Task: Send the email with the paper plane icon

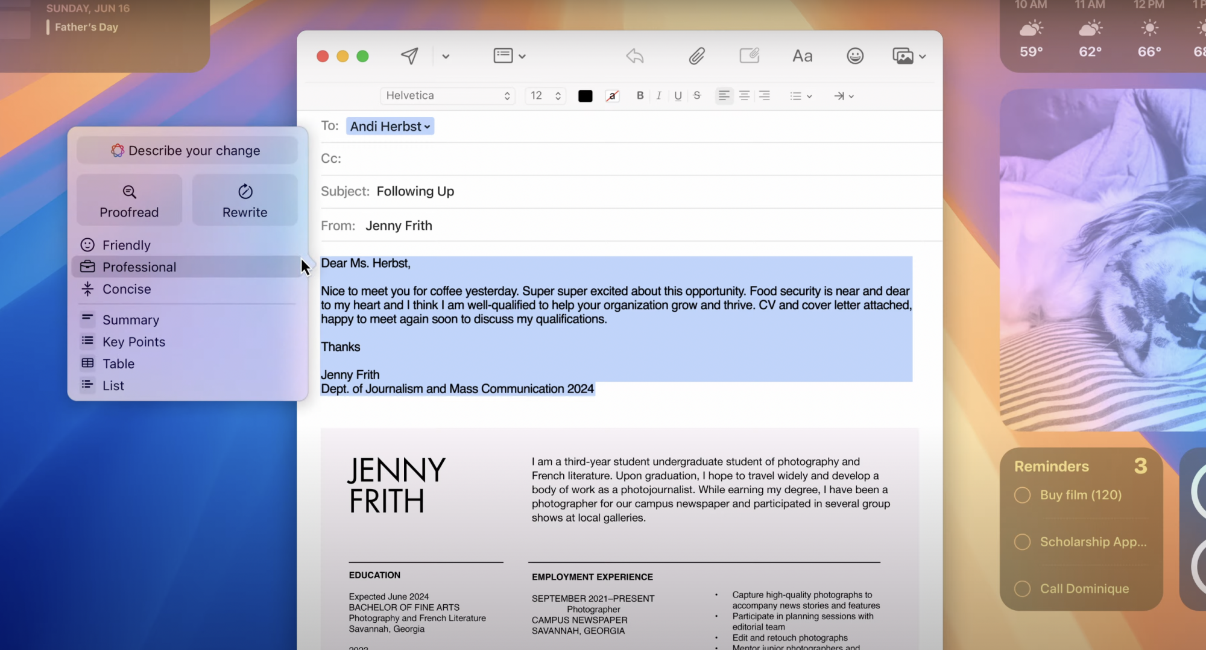Action: (x=410, y=56)
